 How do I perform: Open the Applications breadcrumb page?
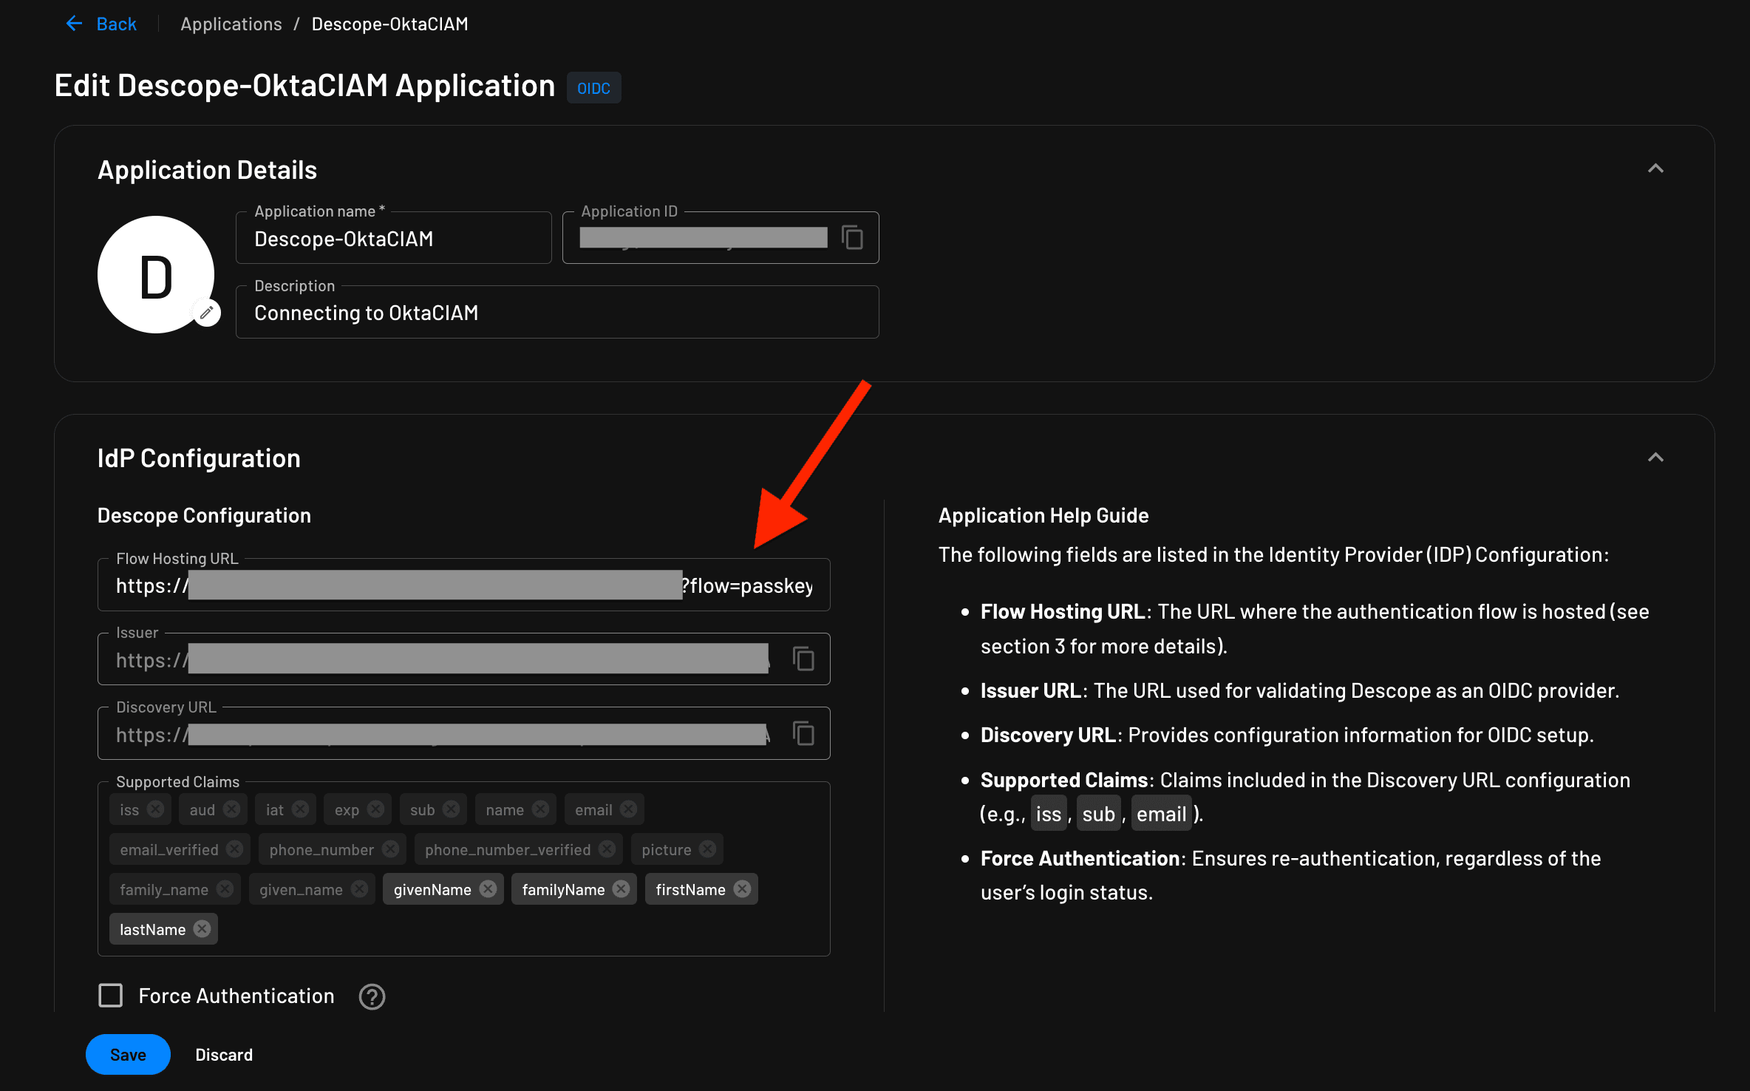pyautogui.click(x=231, y=23)
